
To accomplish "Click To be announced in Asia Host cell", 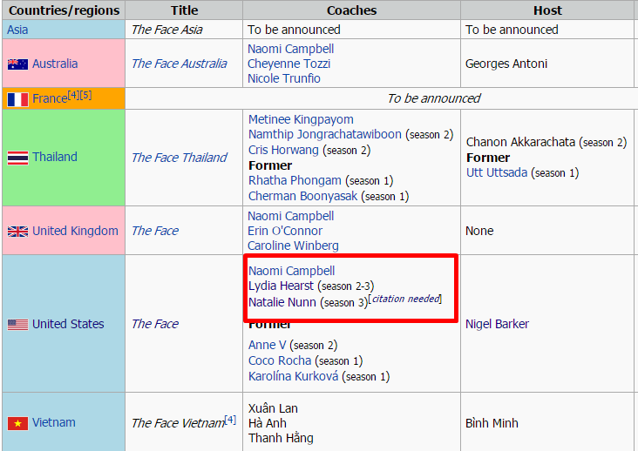I will pos(512,30).
